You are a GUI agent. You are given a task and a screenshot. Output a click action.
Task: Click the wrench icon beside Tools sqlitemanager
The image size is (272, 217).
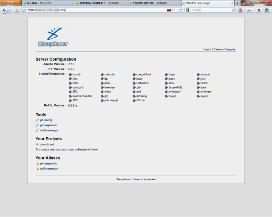coord(37,130)
